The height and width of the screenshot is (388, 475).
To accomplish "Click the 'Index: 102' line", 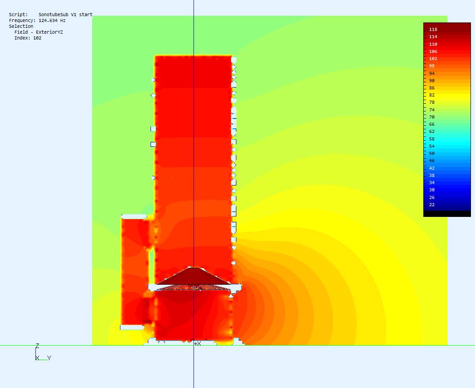I will click(x=28, y=38).
